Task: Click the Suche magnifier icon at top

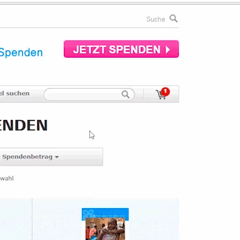Action: click(x=173, y=19)
